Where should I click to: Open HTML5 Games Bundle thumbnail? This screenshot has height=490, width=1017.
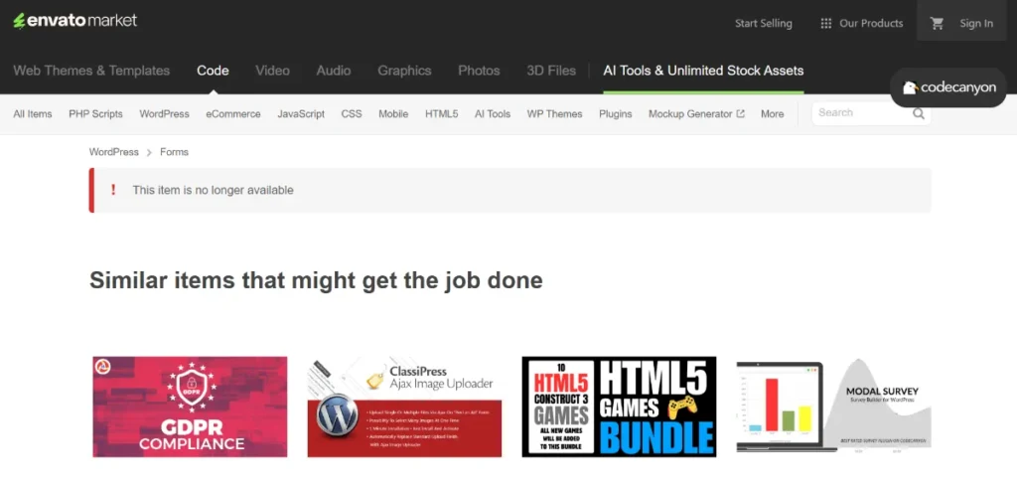[x=620, y=407]
